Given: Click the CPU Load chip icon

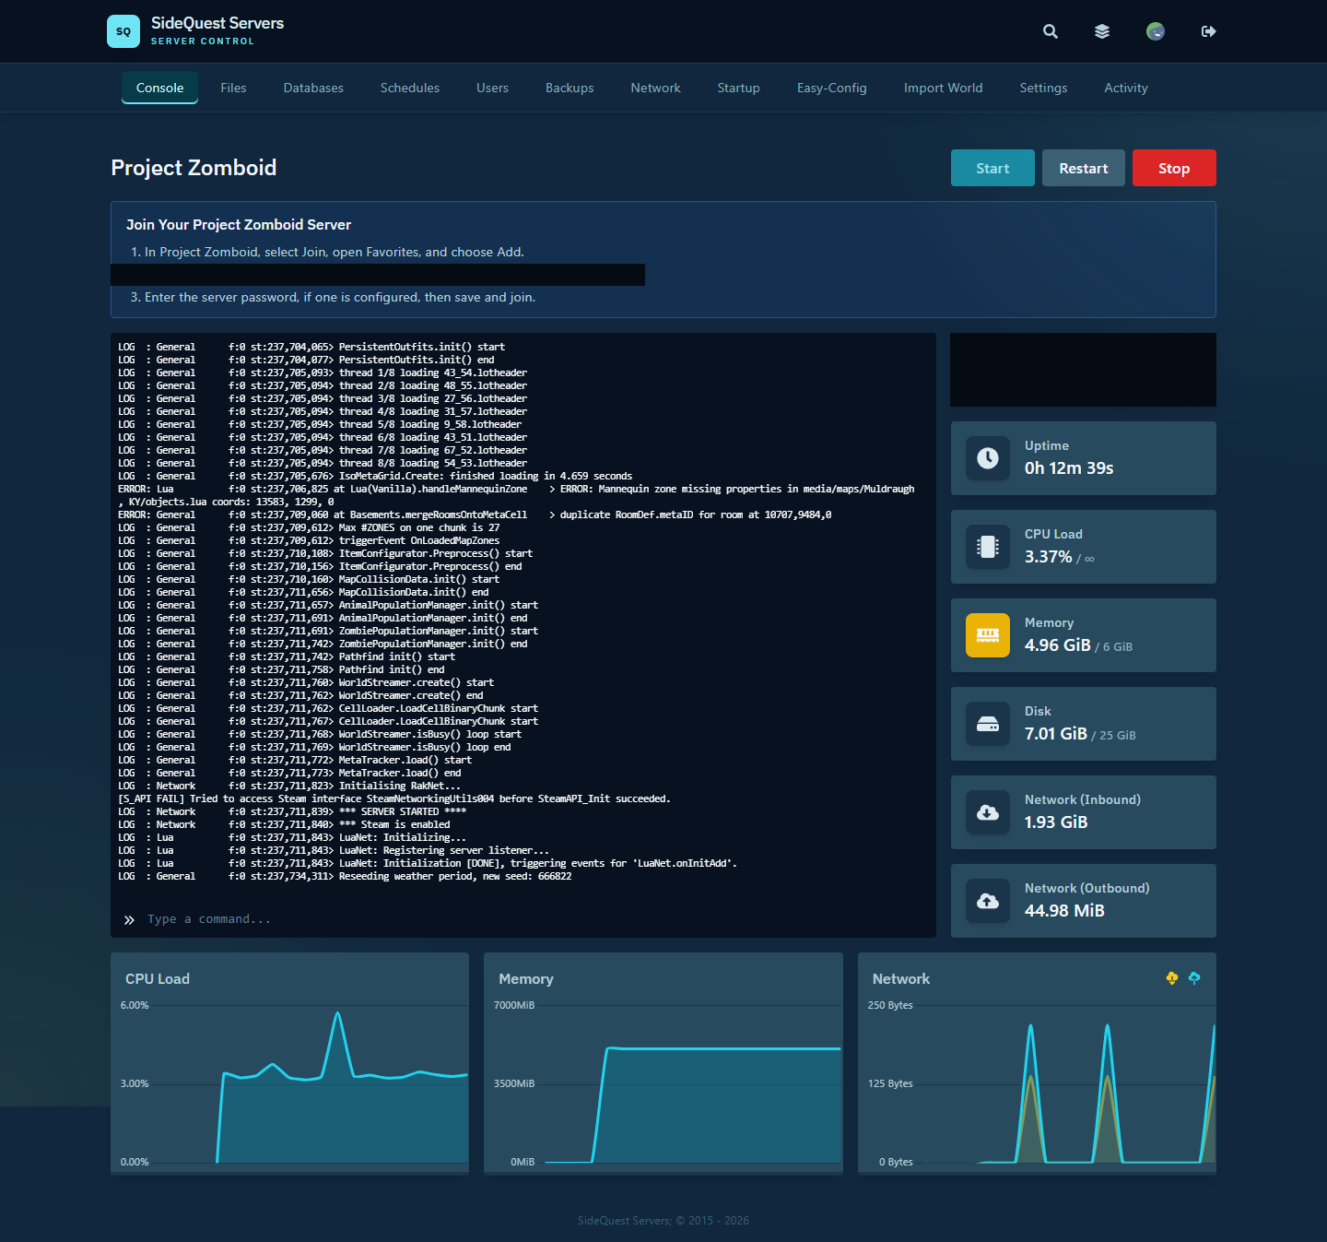Looking at the screenshot, I should 988,547.
